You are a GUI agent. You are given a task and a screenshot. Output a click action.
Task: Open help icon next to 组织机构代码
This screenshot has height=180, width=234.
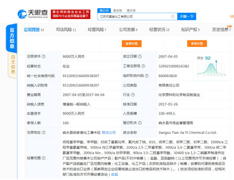click(147, 76)
